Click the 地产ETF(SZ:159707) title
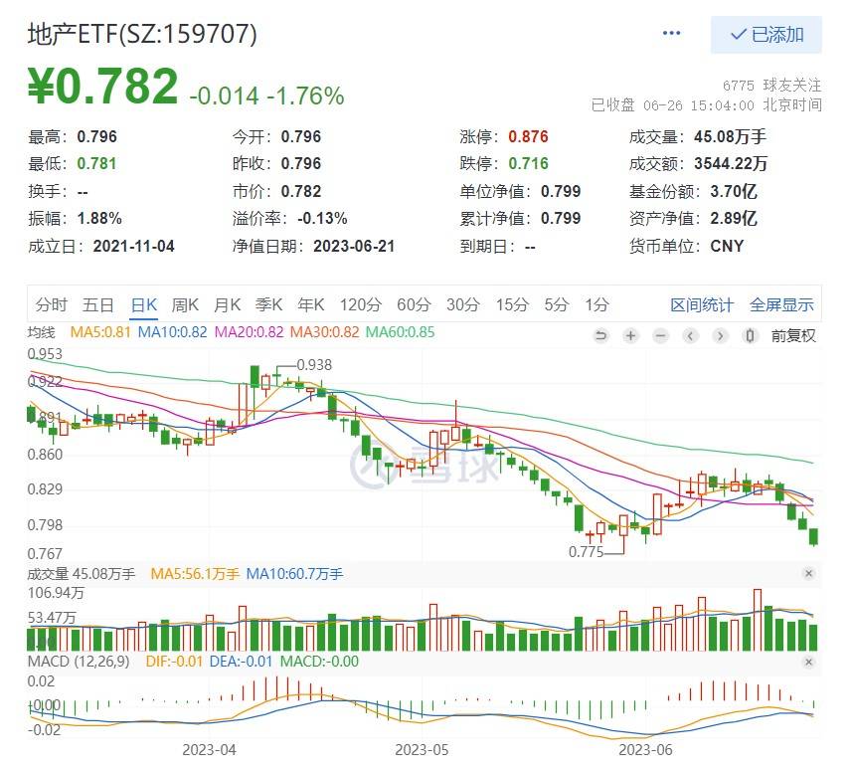Image resolution: width=851 pixels, height=771 pixels. tap(142, 34)
